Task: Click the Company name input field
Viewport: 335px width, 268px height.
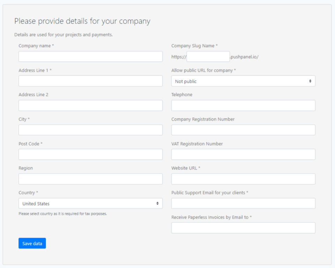Action: point(90,57)
